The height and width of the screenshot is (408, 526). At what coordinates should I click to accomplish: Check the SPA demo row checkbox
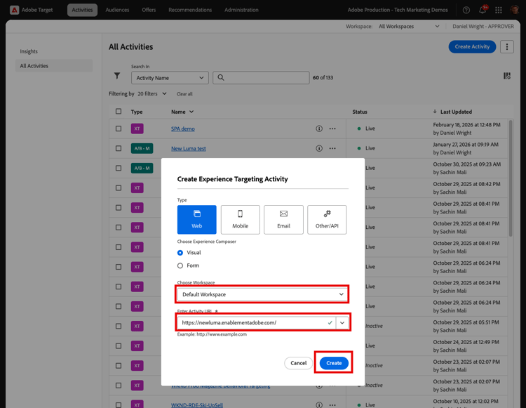(x=119, y=129)
